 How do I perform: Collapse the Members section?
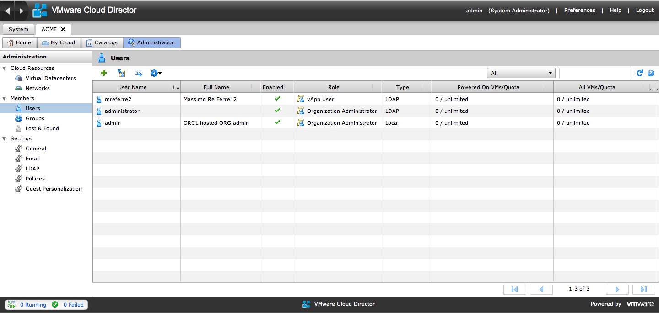5,98
